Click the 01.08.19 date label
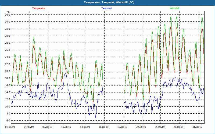This screenshot has width=215, height=134. [10, 127]
